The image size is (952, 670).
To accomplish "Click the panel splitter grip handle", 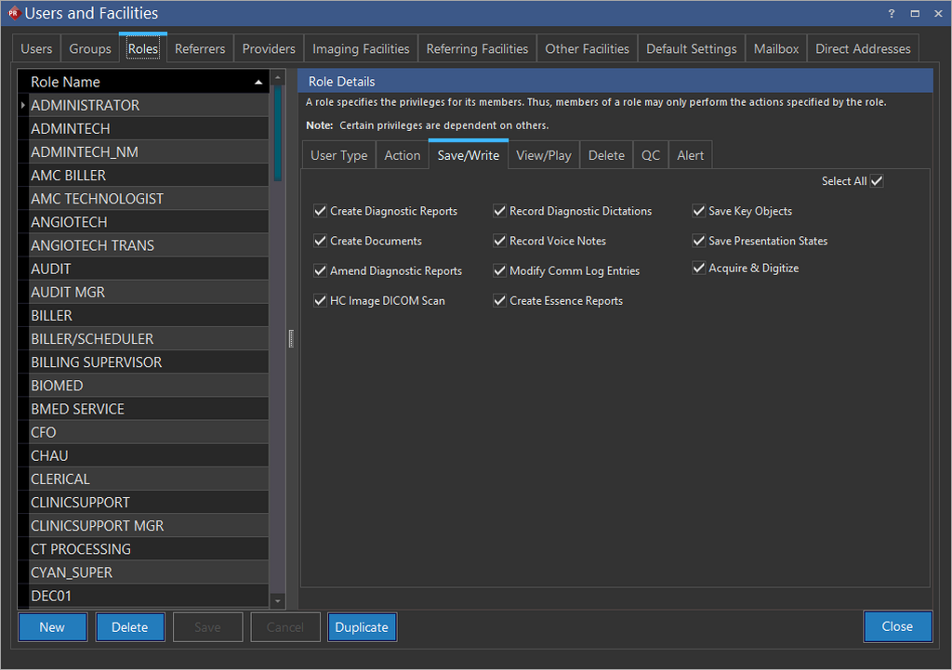I will [291, 339].
